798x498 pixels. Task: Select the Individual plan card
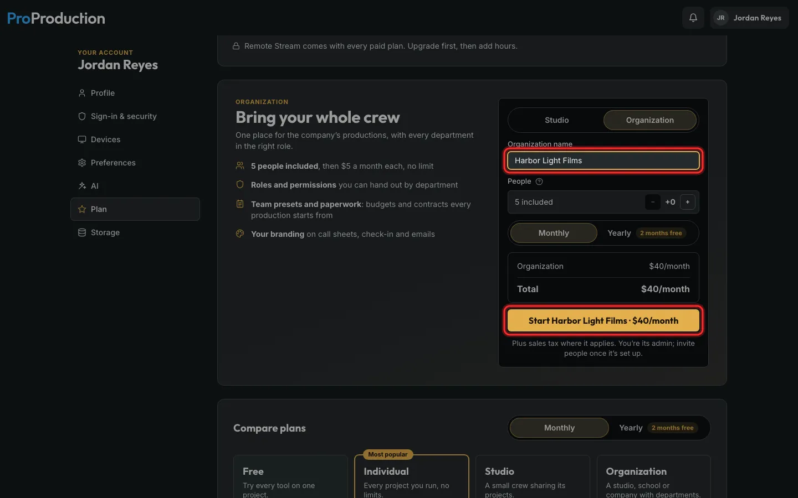click(412, 476)
